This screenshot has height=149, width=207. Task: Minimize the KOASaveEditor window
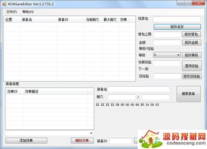pyautogui.click(x=180, y=3)
